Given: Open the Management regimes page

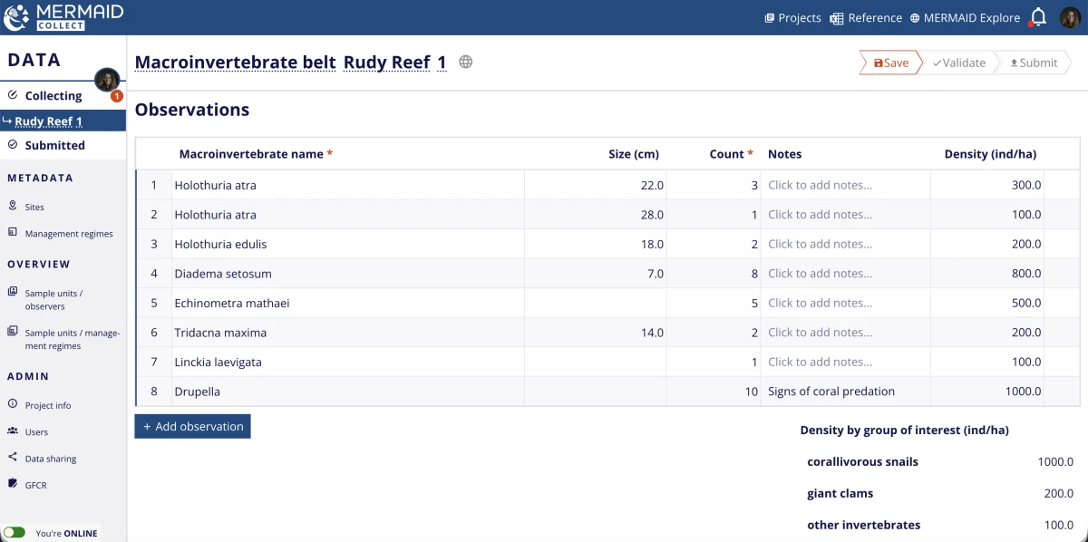Looking at the screenshot, I should click(x=69, y=233).
